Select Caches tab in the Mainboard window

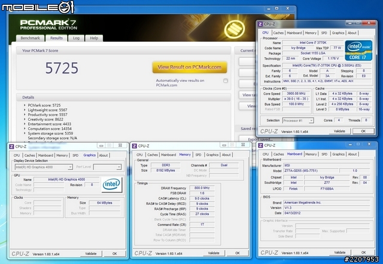click(278, 154)
